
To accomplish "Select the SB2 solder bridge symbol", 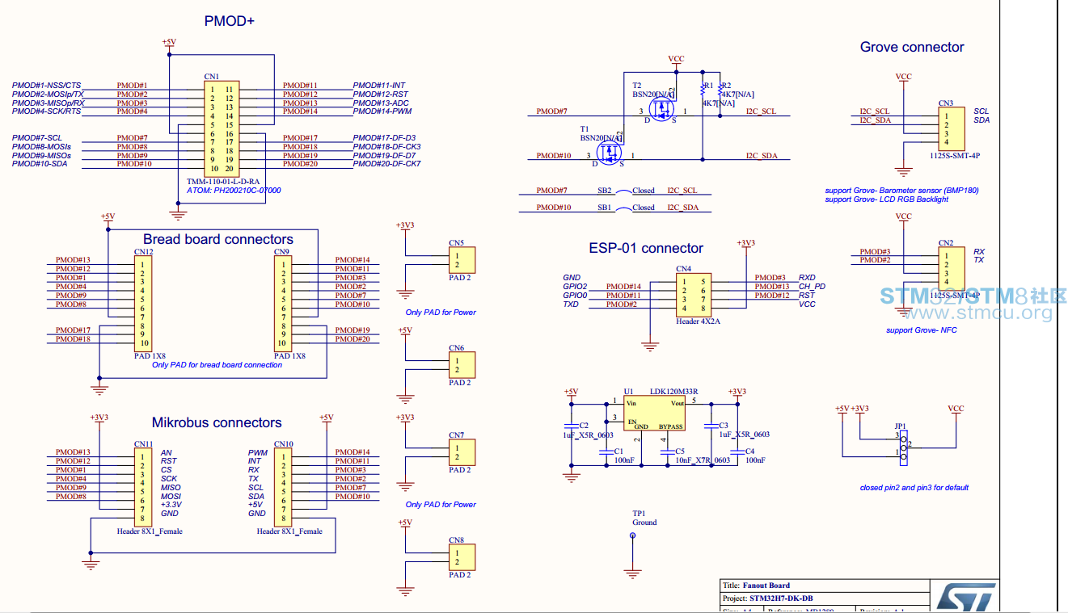I will pyautogui.click(x=623, y=191).
